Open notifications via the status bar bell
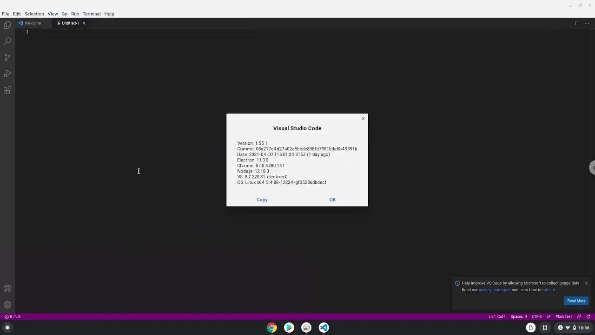This screenshot has height=335, width=595. [589, 316]
